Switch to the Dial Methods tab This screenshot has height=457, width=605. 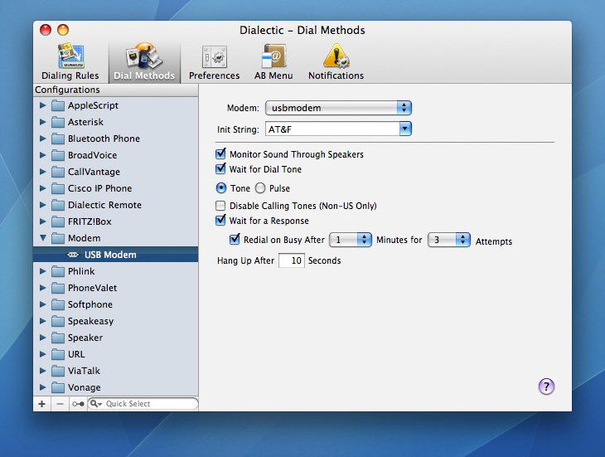144,62
